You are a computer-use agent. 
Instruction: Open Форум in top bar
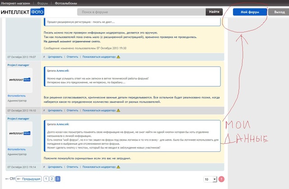[x=42, y=3]
